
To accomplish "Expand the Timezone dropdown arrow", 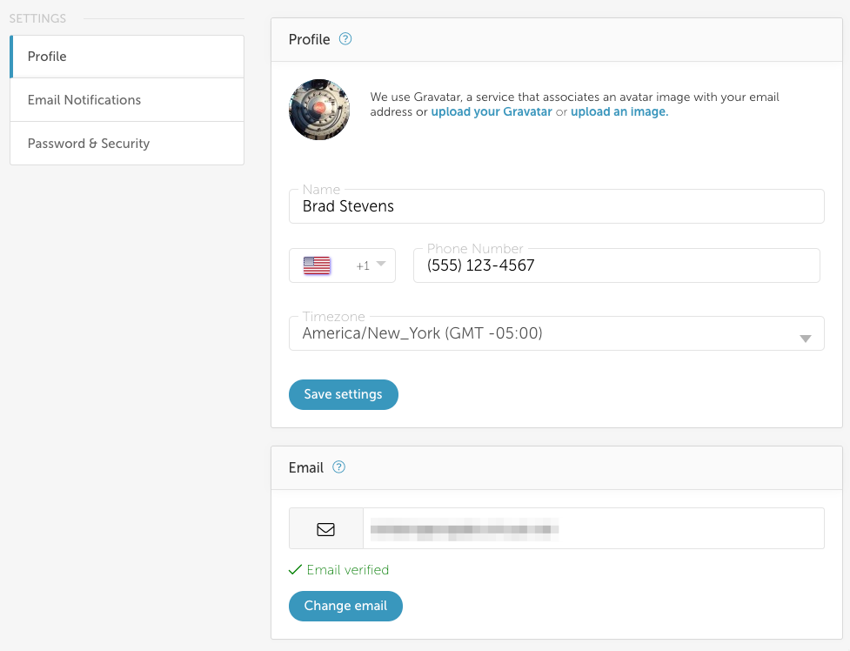I will [x=806, y=339].
